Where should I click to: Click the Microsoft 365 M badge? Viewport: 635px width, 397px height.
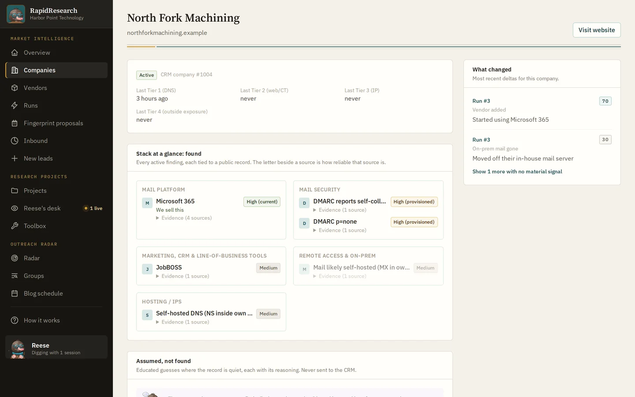[147, 203]
